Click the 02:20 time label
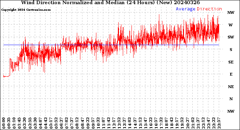 [25, 123]
